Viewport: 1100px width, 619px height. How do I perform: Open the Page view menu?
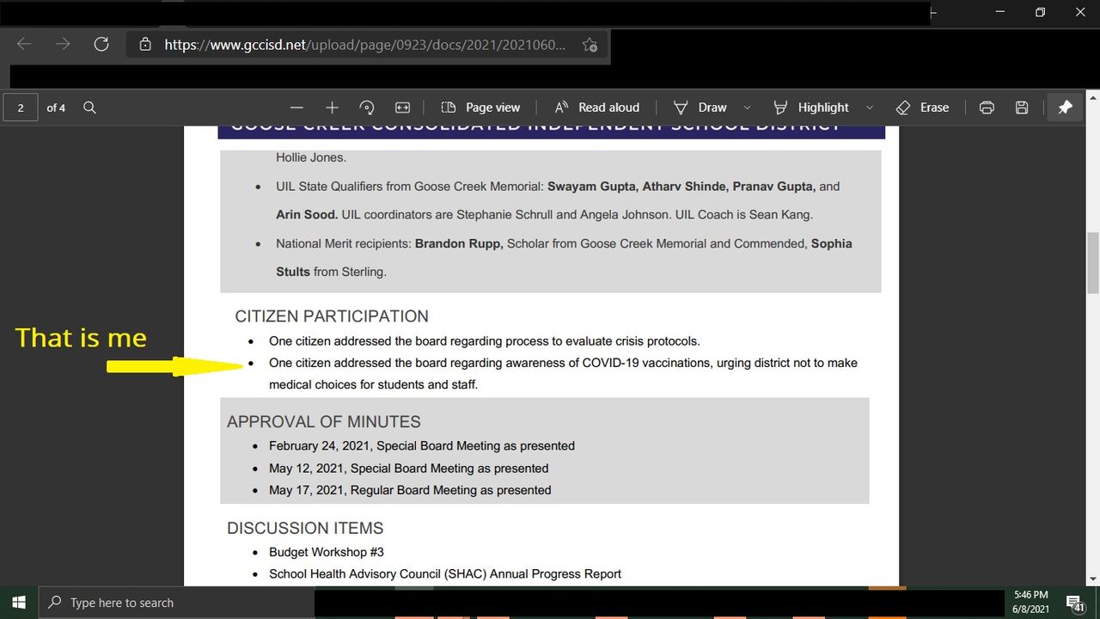point(480,107)
